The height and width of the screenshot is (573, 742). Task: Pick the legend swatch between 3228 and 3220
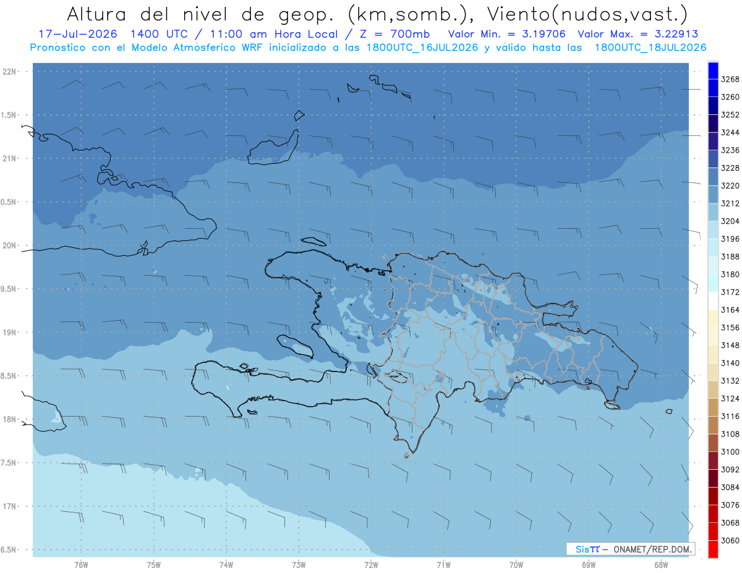[x=713, y=177]
